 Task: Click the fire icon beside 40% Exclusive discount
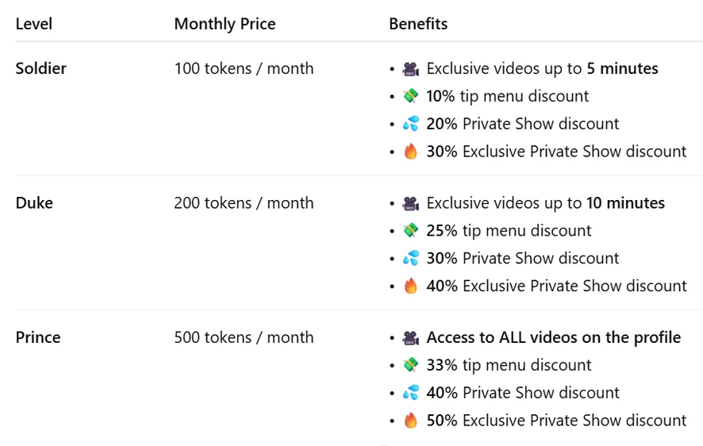410,286
